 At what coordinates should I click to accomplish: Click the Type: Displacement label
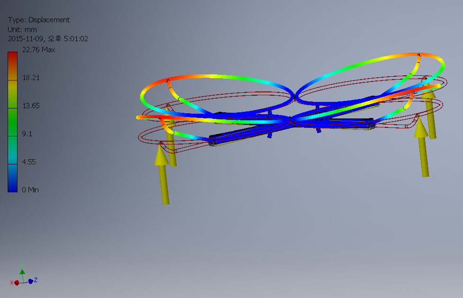(x=39, y=20)
